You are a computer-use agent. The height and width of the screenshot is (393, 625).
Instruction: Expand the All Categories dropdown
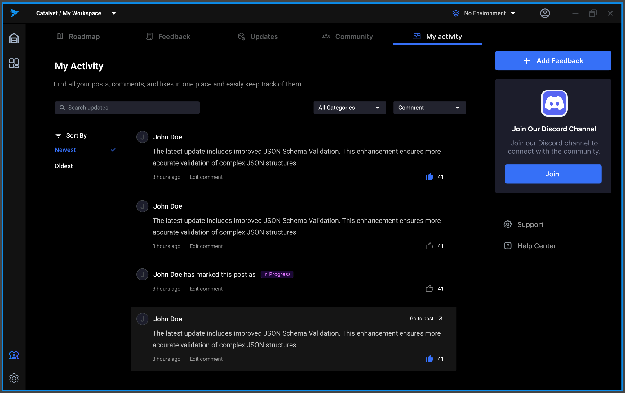click(349, 108)
